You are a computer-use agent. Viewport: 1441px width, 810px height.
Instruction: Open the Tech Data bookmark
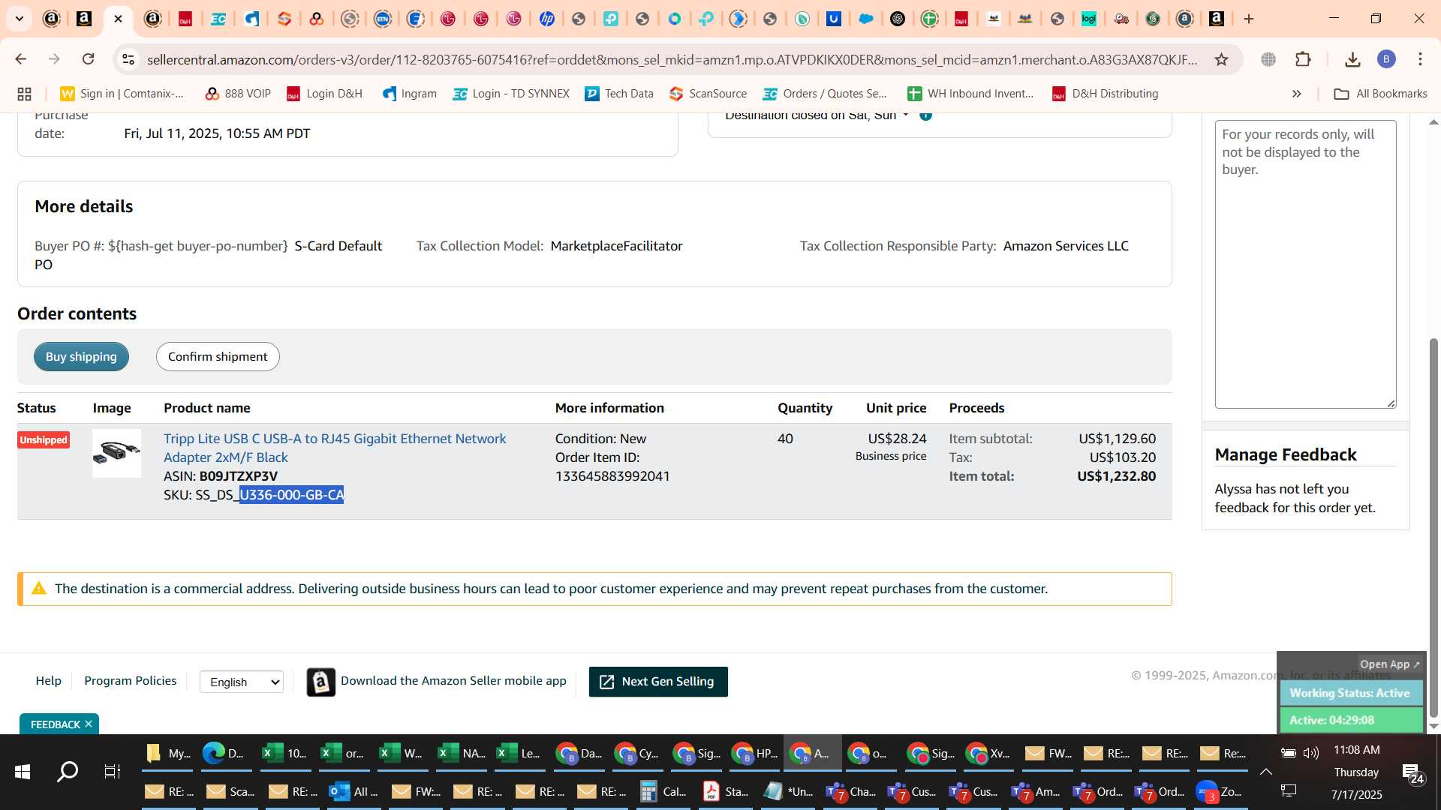[619, 94]
